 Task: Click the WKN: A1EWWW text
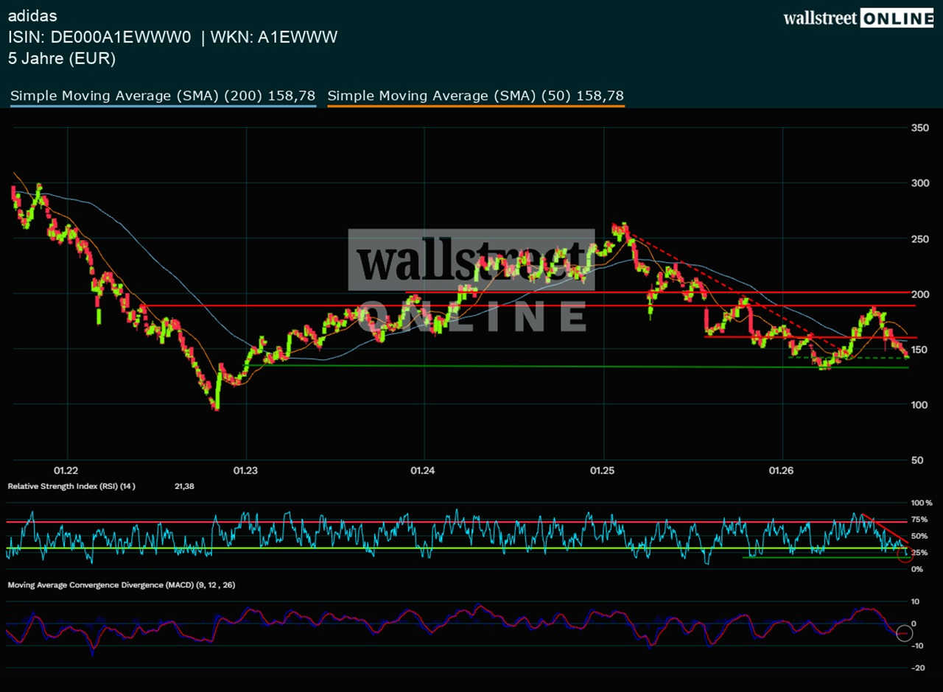coord(274,37)
